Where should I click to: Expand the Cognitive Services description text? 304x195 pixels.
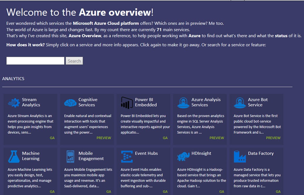tap(87, 124)
